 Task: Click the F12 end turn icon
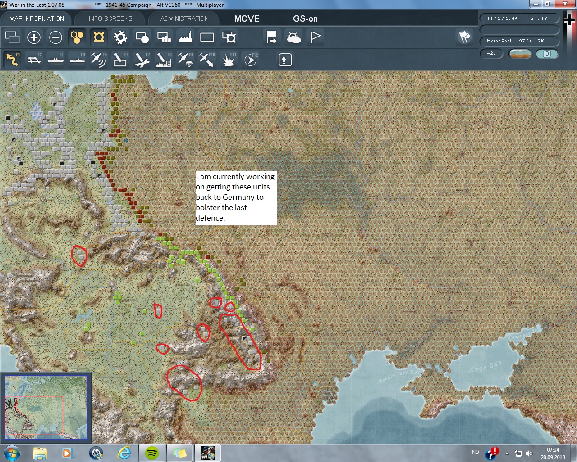click(x=251, y=60)
